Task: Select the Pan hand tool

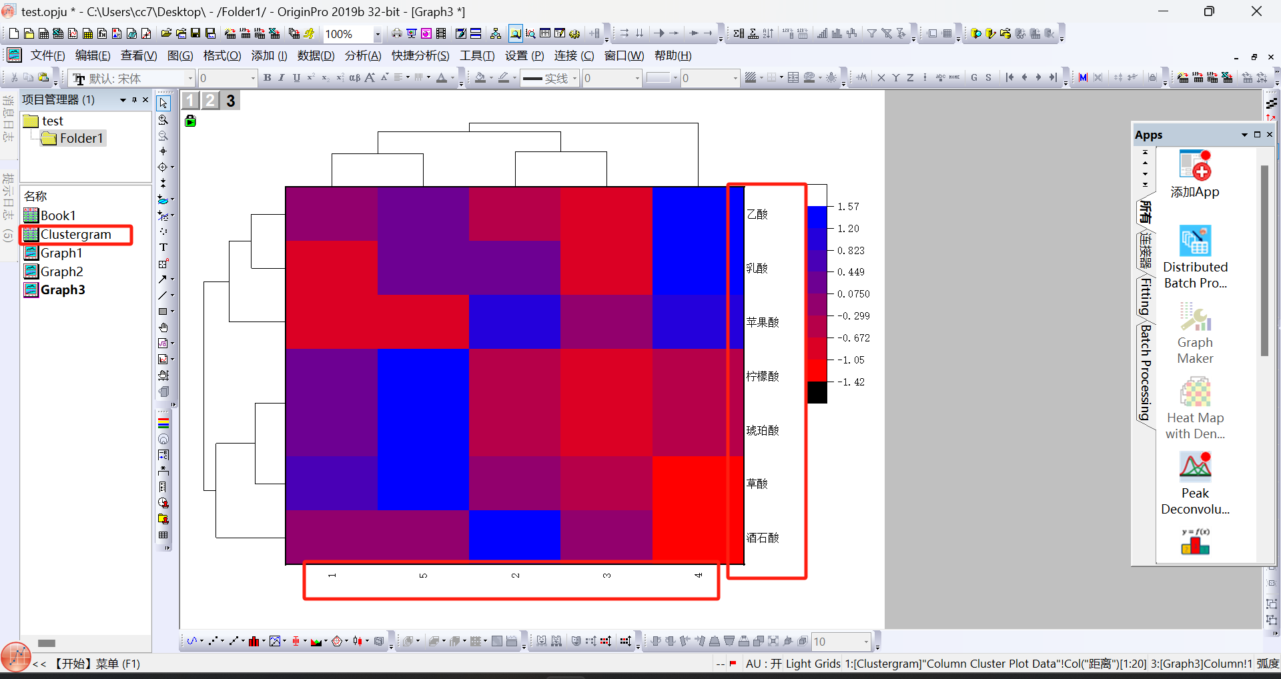Action: tap(163, 327)
